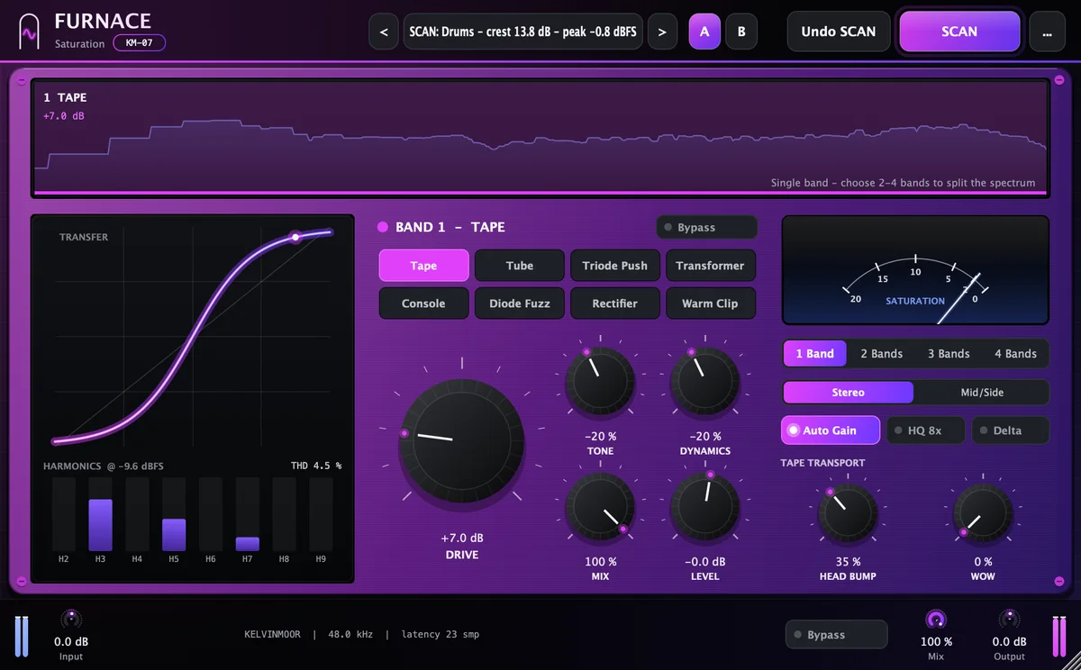Open the preset name selector

tap(523, 32)
